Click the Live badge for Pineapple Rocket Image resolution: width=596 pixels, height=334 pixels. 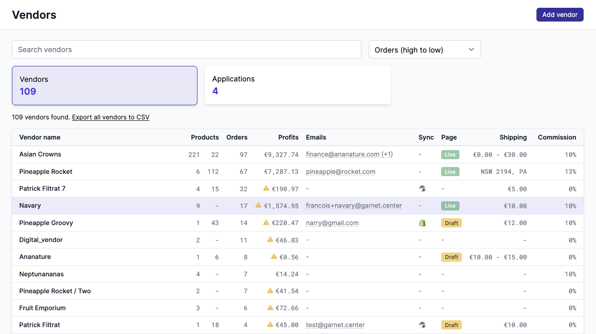point(450,172)
